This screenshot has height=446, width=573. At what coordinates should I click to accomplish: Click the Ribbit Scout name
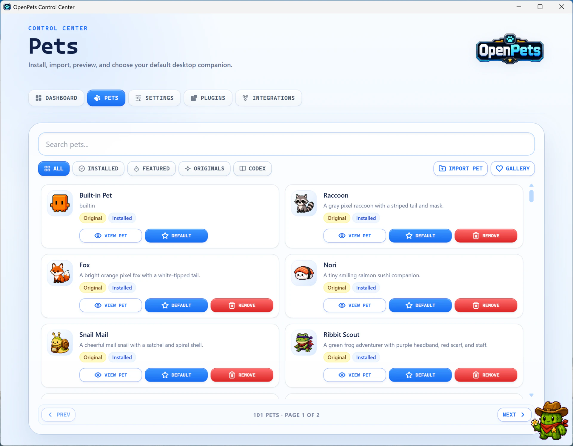coord(341,335)
